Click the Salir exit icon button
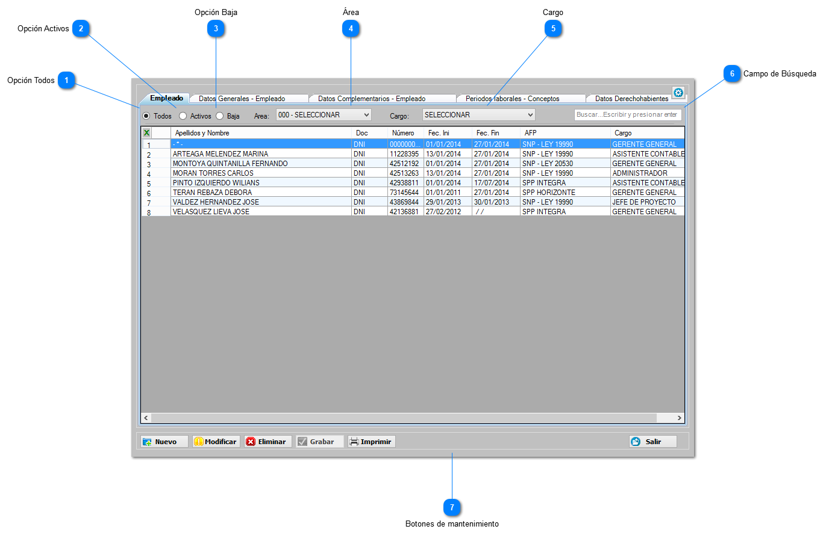 pos(653,442)
